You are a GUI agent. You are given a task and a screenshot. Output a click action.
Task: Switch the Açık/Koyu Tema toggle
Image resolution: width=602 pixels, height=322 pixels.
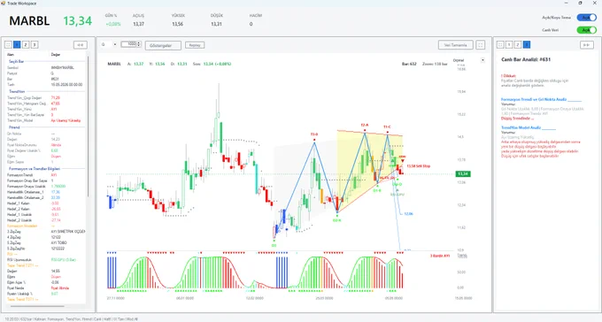(x=586, y=18)
